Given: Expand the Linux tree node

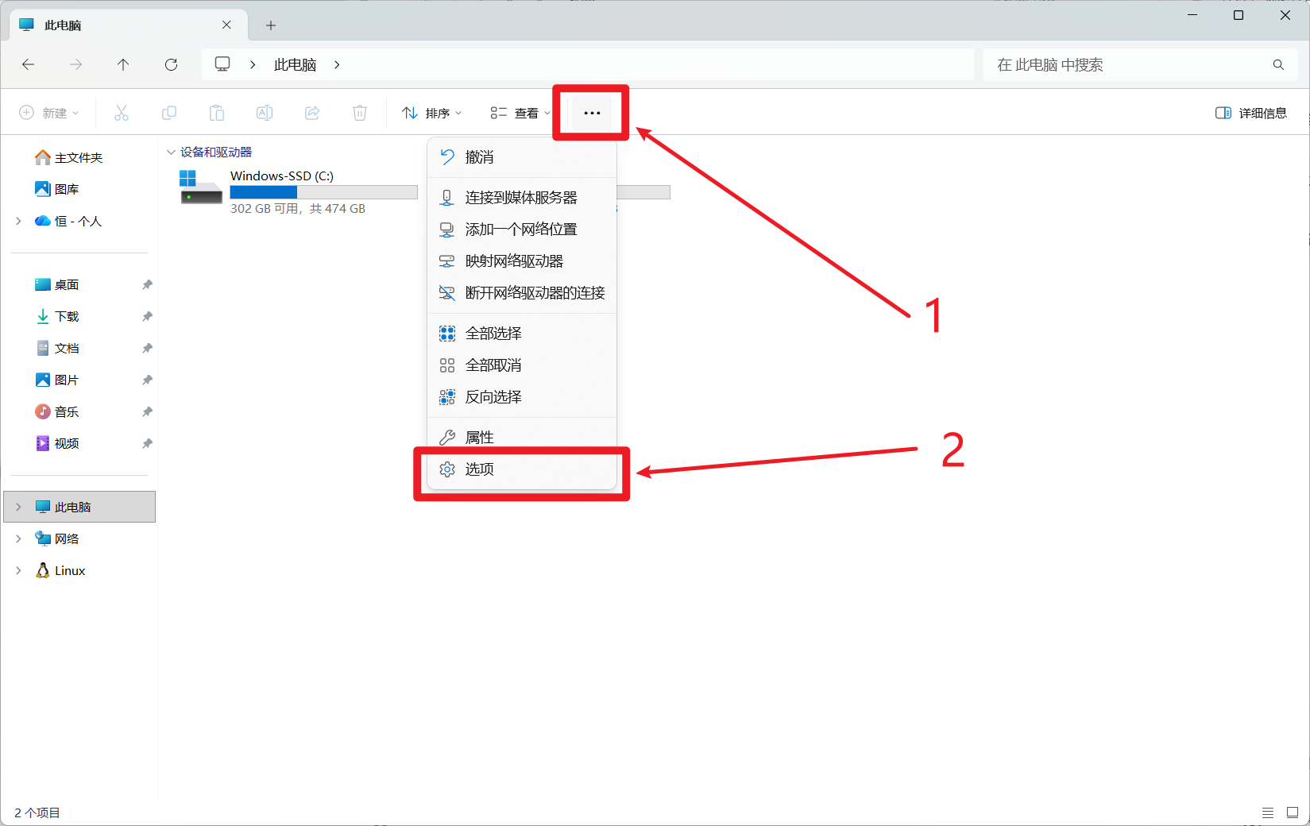Looking at the screenshot, I should [x=18, y=570].
